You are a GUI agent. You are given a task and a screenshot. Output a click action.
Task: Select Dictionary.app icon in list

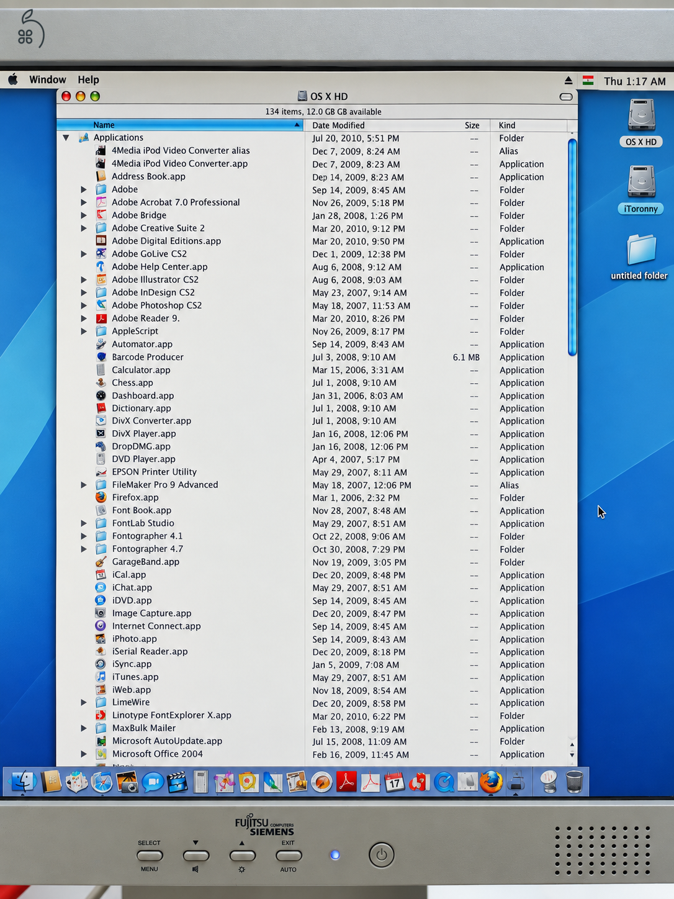coord(101,408)
